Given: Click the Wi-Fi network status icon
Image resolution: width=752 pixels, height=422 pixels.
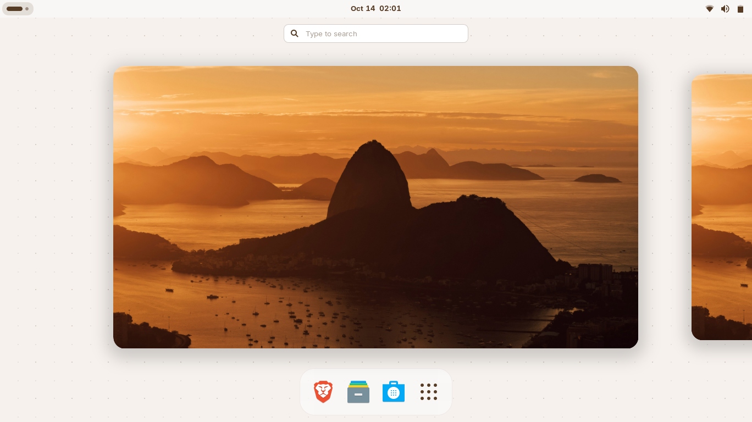Looking at the screenshot, I should click(710, 9).
